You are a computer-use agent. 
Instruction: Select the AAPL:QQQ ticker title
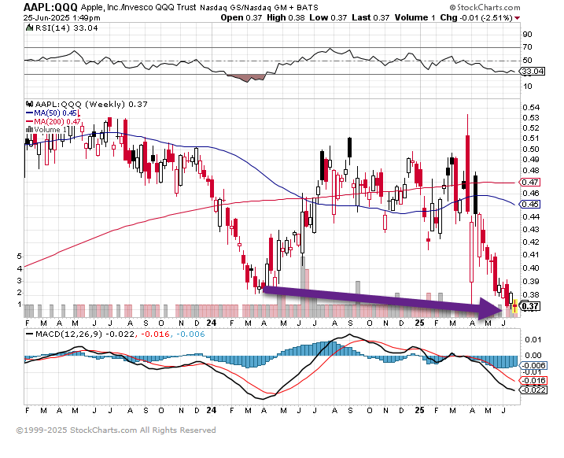point(50,7)
